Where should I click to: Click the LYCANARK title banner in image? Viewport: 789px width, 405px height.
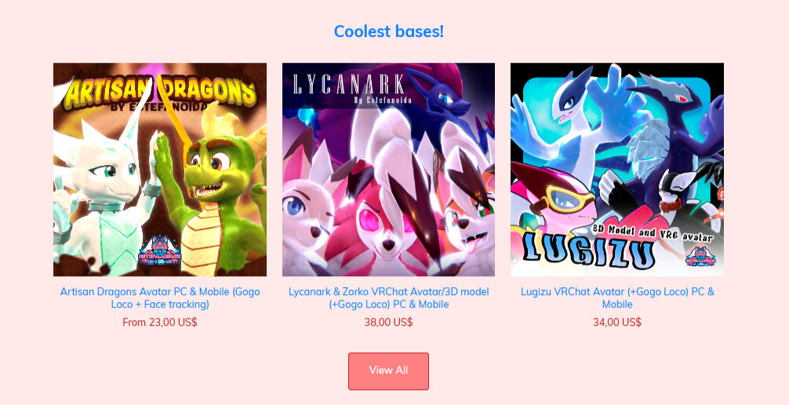pyautogui.click(x=349, y=85)
